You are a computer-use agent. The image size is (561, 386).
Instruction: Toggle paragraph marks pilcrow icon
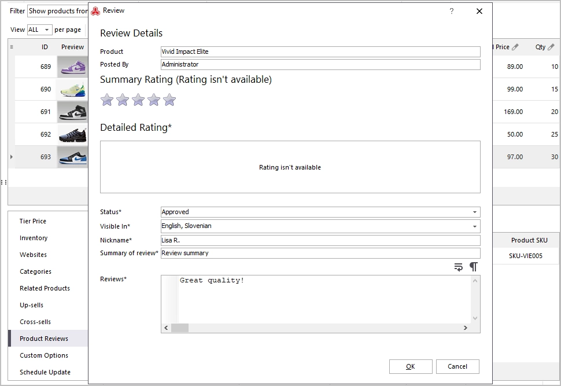tap(473, 267)
